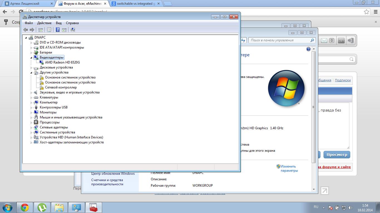
Task: Select first Основное системное устройство entry
Action: [70, 77]
